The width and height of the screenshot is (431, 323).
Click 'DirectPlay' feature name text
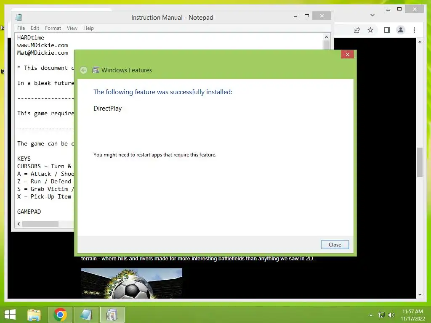click(107, 109)
